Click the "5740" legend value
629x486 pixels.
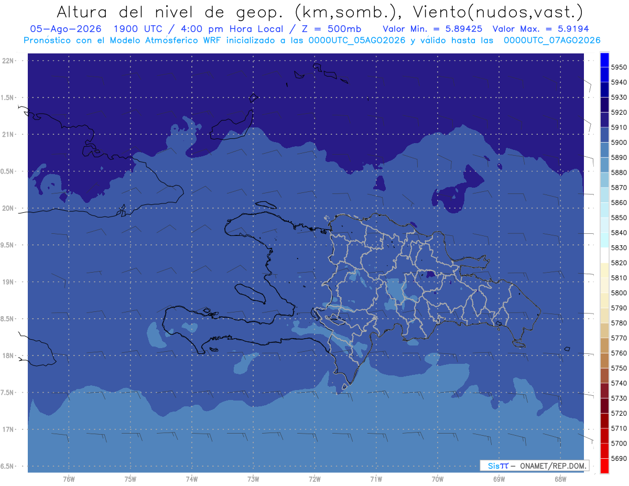[619, 383]
